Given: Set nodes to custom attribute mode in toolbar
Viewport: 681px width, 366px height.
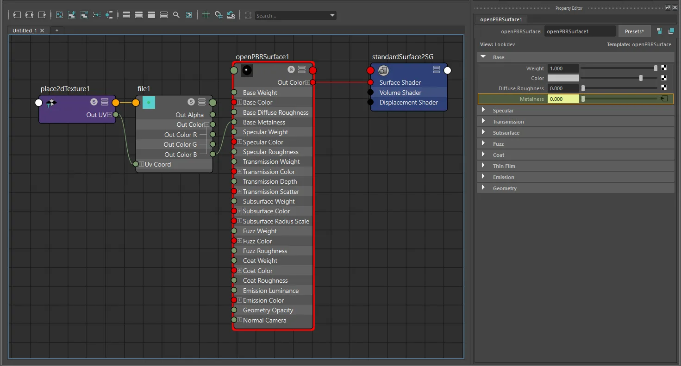Looking at the screenshot, I should point(164,15).
